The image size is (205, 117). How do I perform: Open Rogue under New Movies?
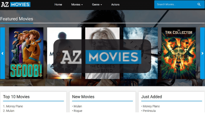78,111
